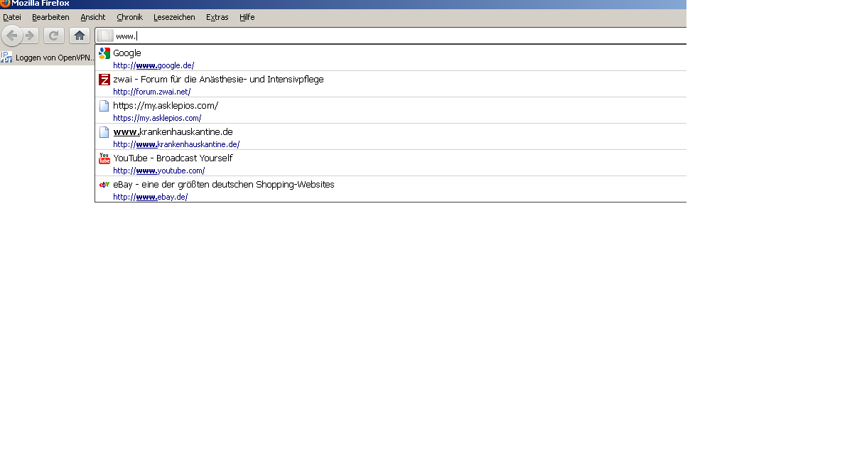862x459 pixels.
Task: Open the Home page icon
Action: tap(80, 36)
